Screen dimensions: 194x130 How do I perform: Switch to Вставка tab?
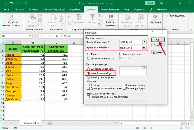[33, 10]
